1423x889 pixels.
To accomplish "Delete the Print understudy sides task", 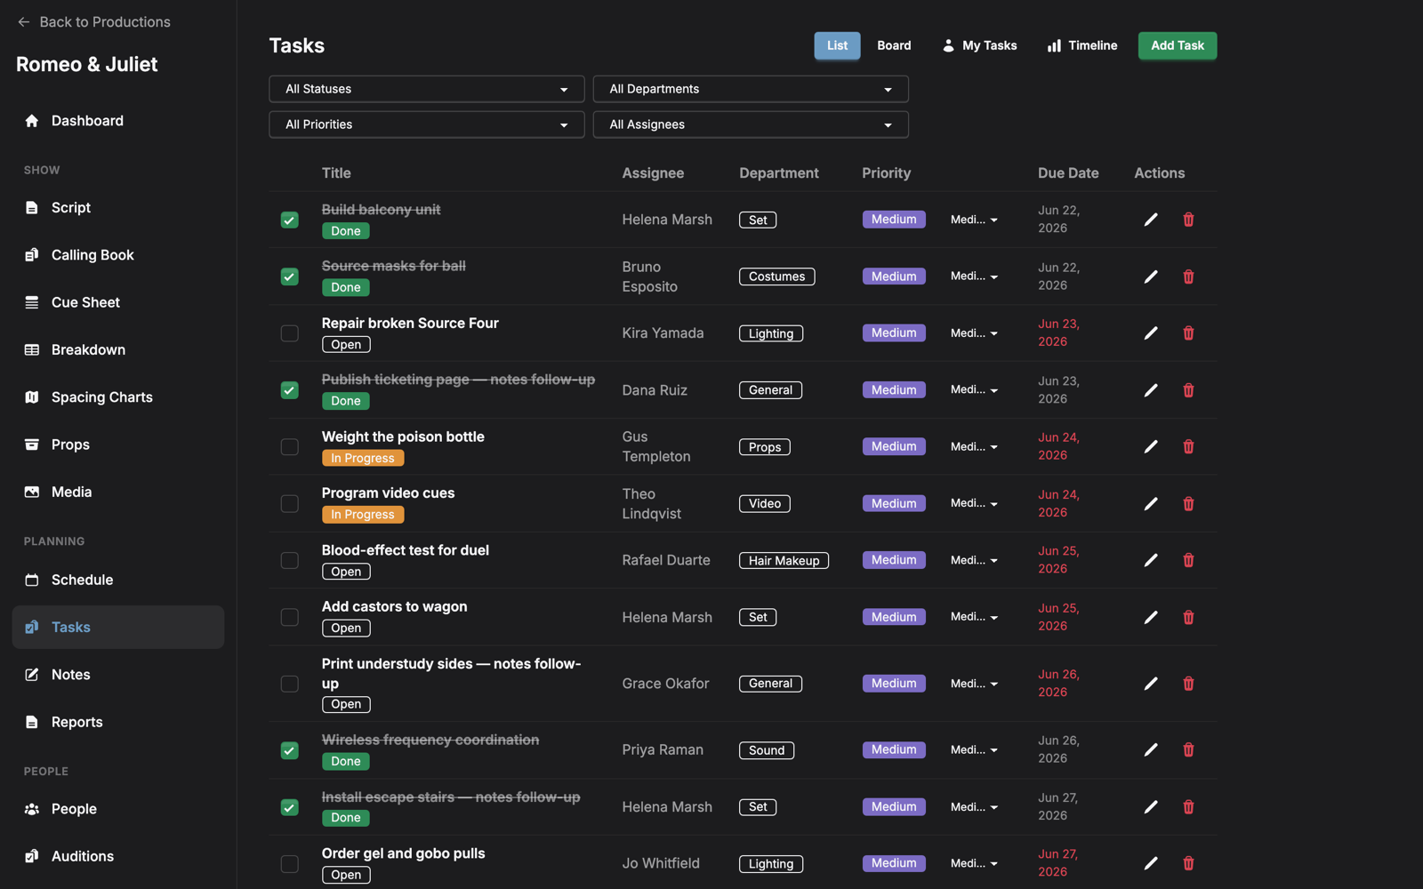I will tap(1188, 684).
